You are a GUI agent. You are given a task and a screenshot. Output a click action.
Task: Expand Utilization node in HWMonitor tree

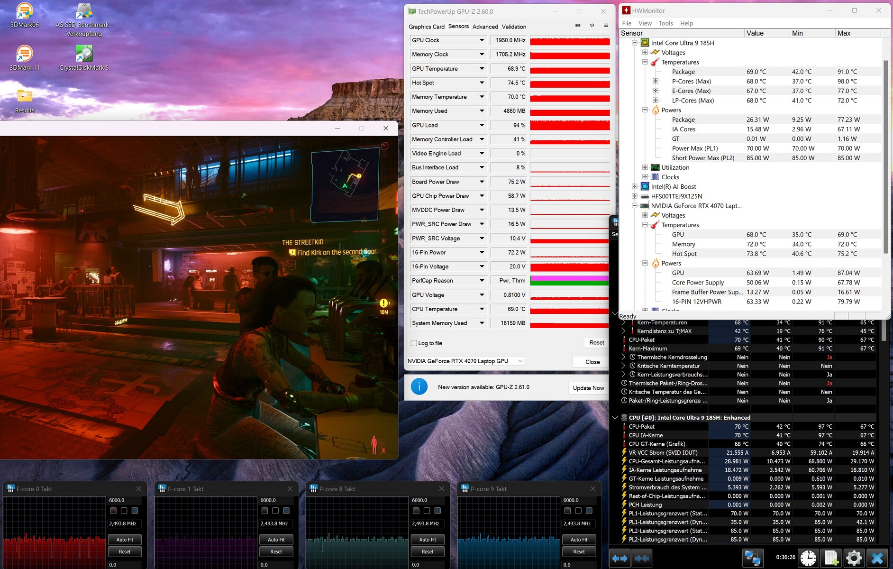[x=645, y=167]
